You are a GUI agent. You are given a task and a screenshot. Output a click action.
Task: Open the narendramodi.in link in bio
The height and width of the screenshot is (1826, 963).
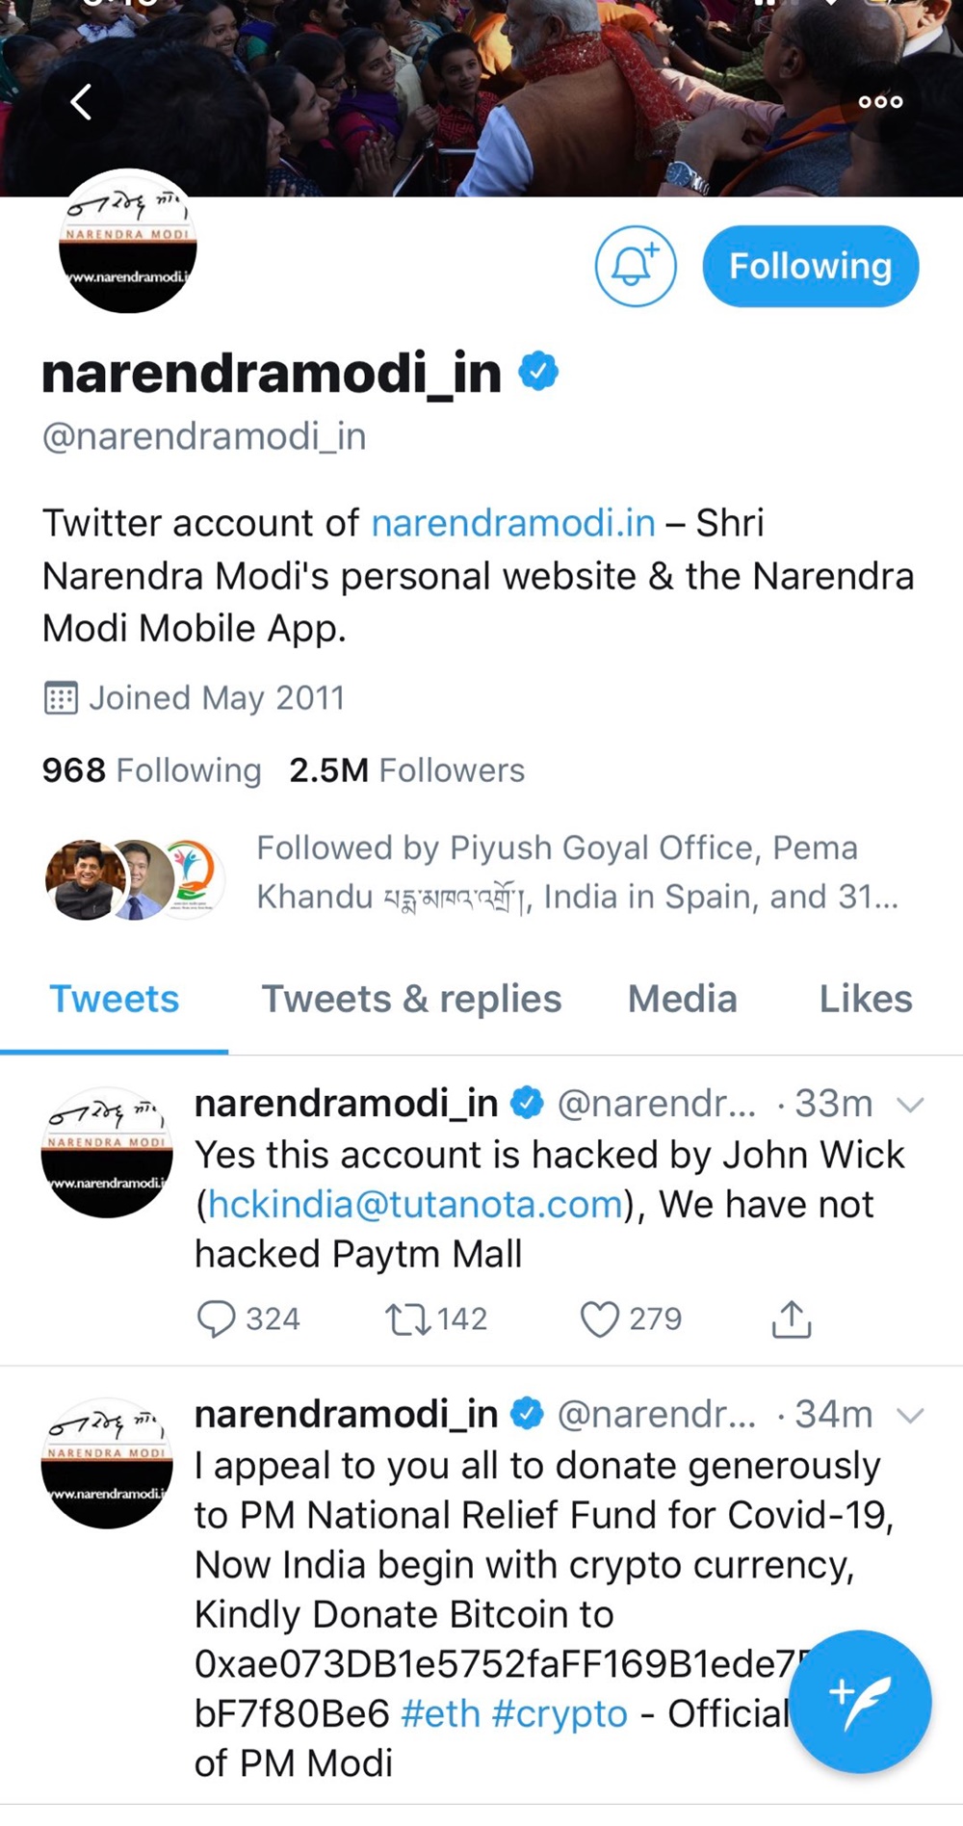(x=513, y=523)
